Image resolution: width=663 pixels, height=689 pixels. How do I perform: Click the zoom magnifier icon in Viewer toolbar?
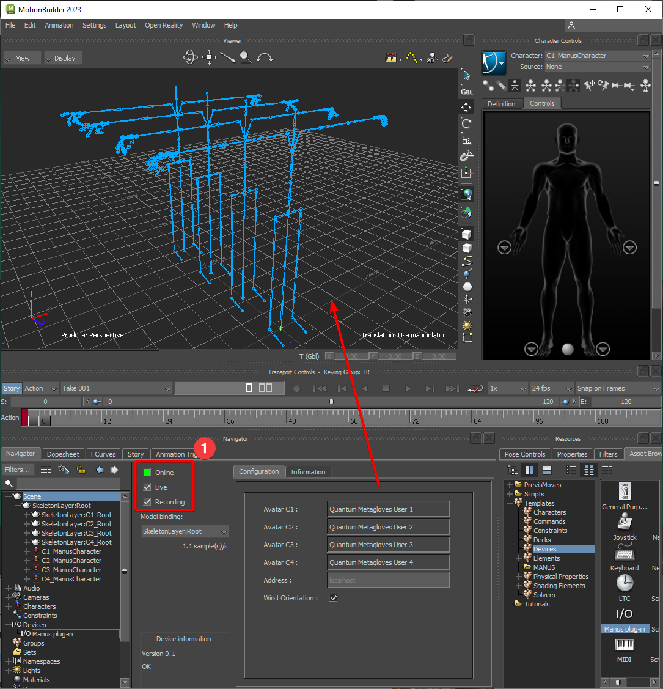pyautogui.click(x=246, y=57)
